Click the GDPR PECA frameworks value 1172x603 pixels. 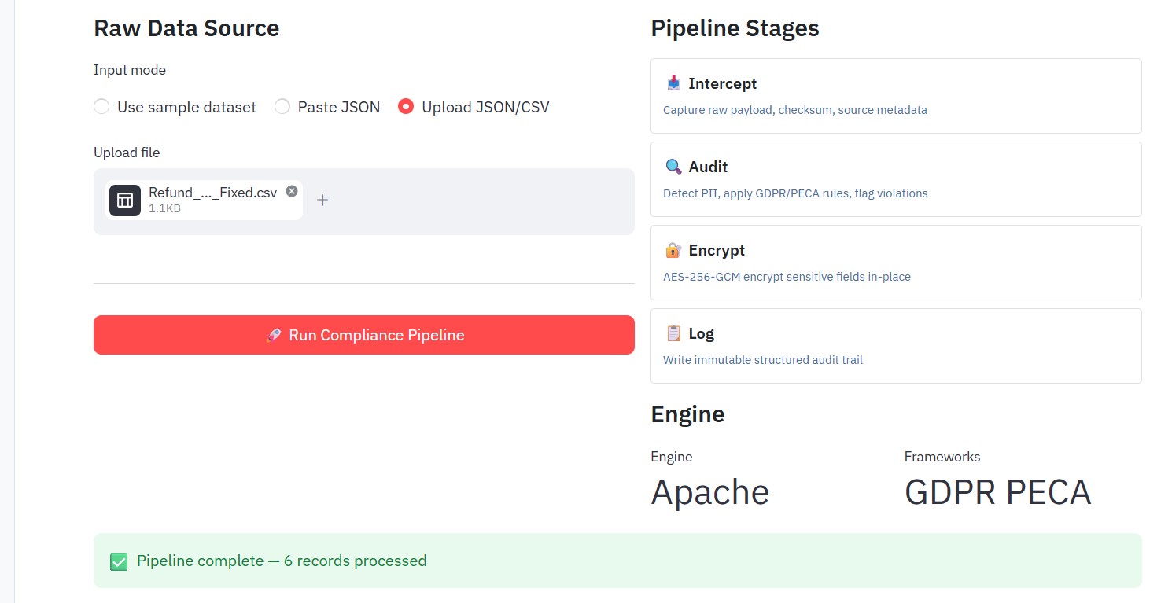point(997,492)
